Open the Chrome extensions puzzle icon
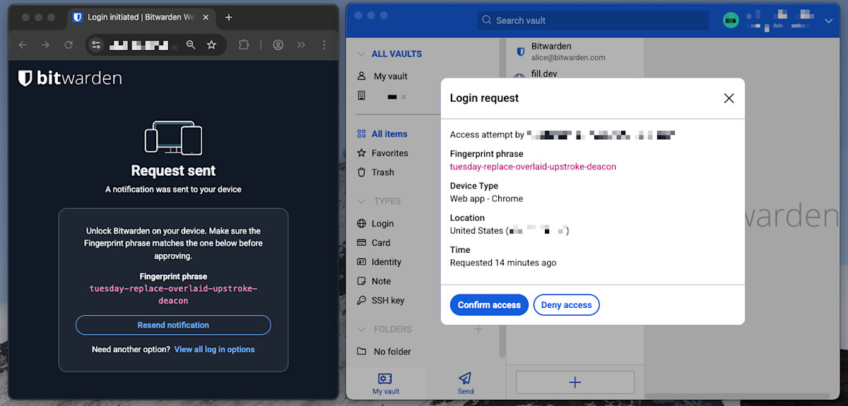This screenshot has width=848, height=406. [244, 44]
